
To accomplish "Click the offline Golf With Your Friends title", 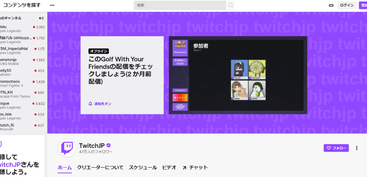I will (x=119, y=70).
